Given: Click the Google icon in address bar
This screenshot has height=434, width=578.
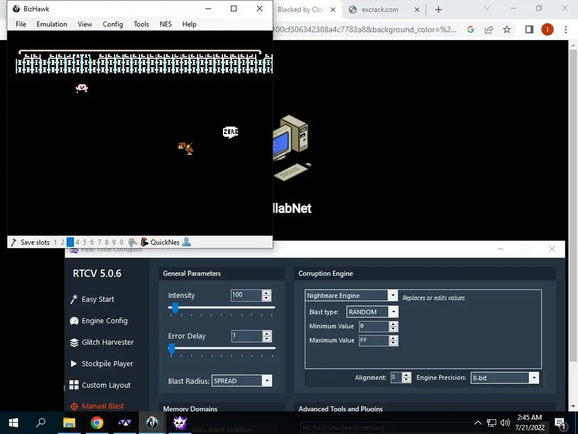Looking at the screenshot, I should (x=470, y=29).
